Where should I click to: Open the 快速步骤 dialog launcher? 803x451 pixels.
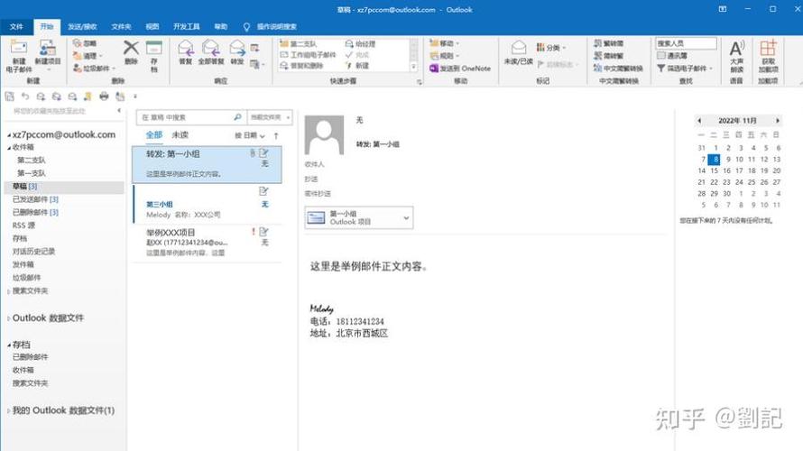(419, 81)
